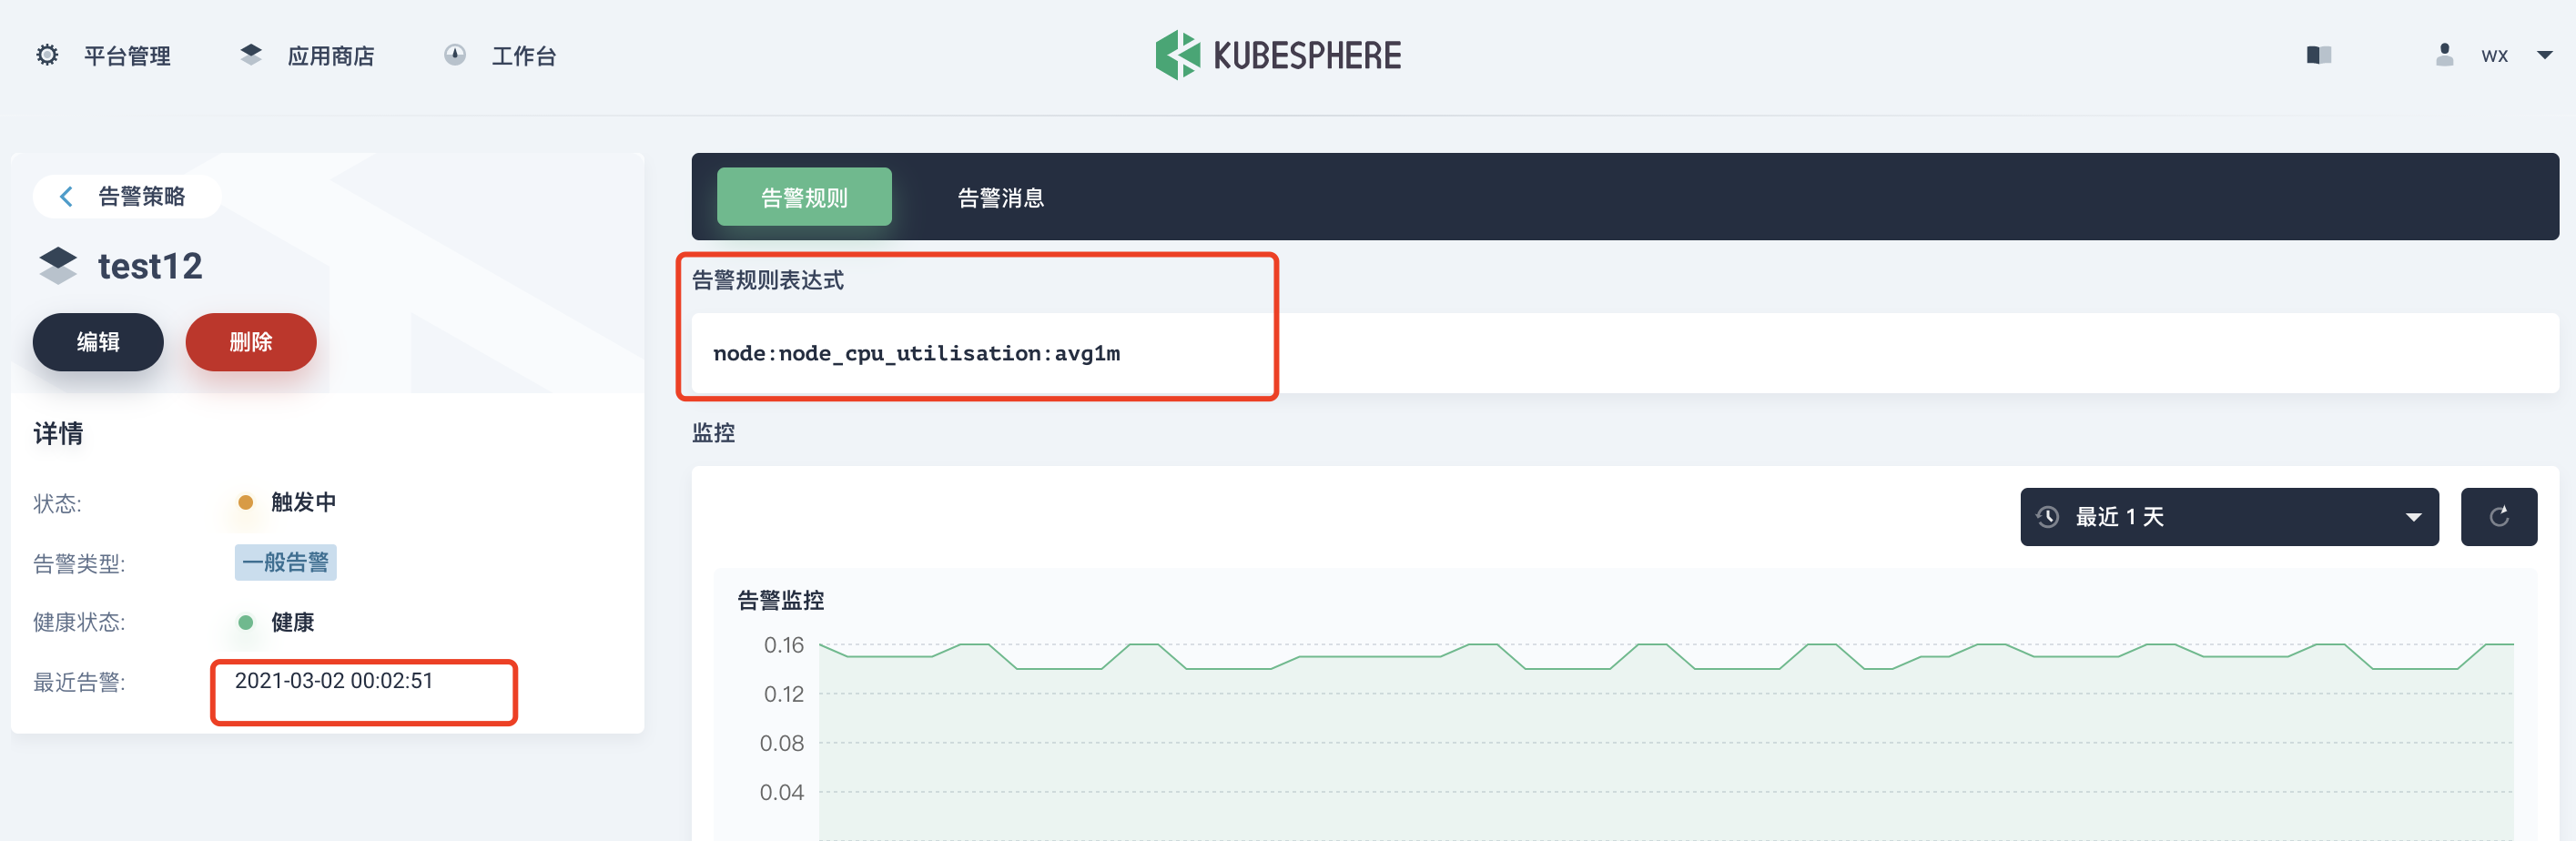Click the 监控 section heading

click(x=714, y=433)
